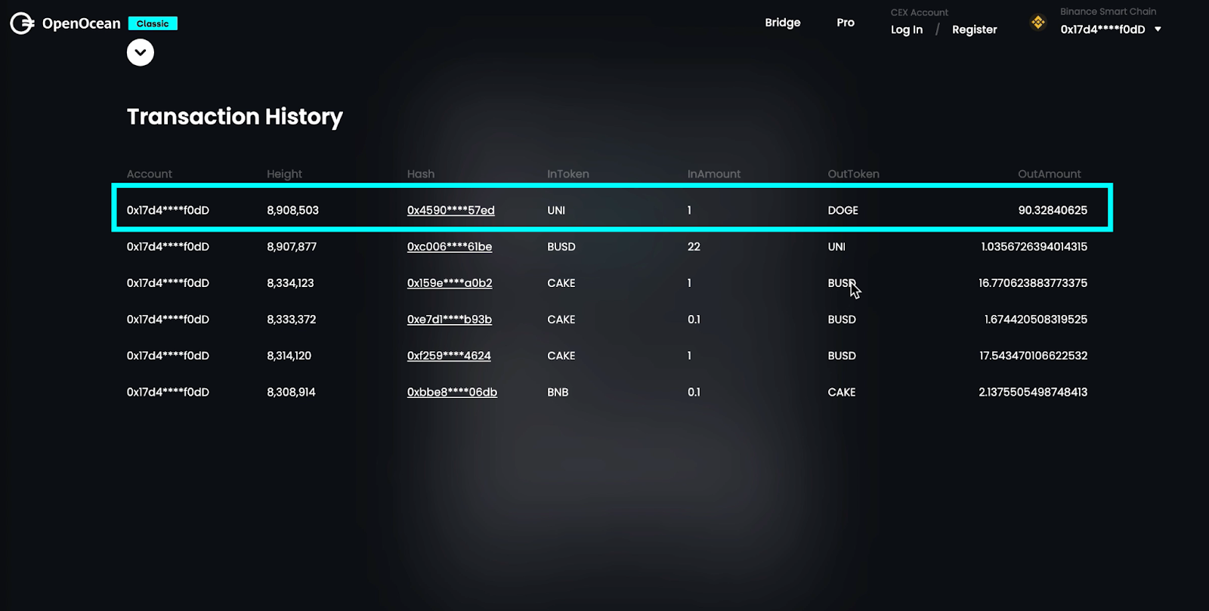Open transaction hash 0xc006****61be
The image size is (1209, 611).
(x=450, y=246)
